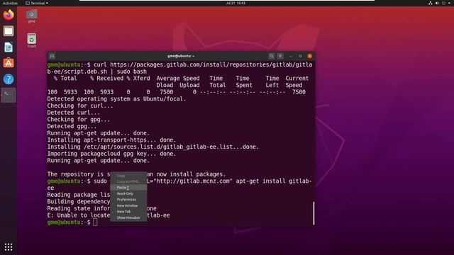Minimize the terminal window
Image resolution: width=454 pixels, height=255 pixels.
click(x=291, y=56)
